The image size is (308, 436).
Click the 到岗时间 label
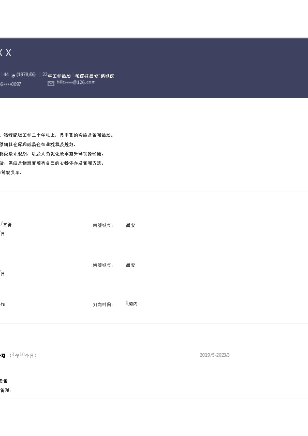(x=103, y=304)
